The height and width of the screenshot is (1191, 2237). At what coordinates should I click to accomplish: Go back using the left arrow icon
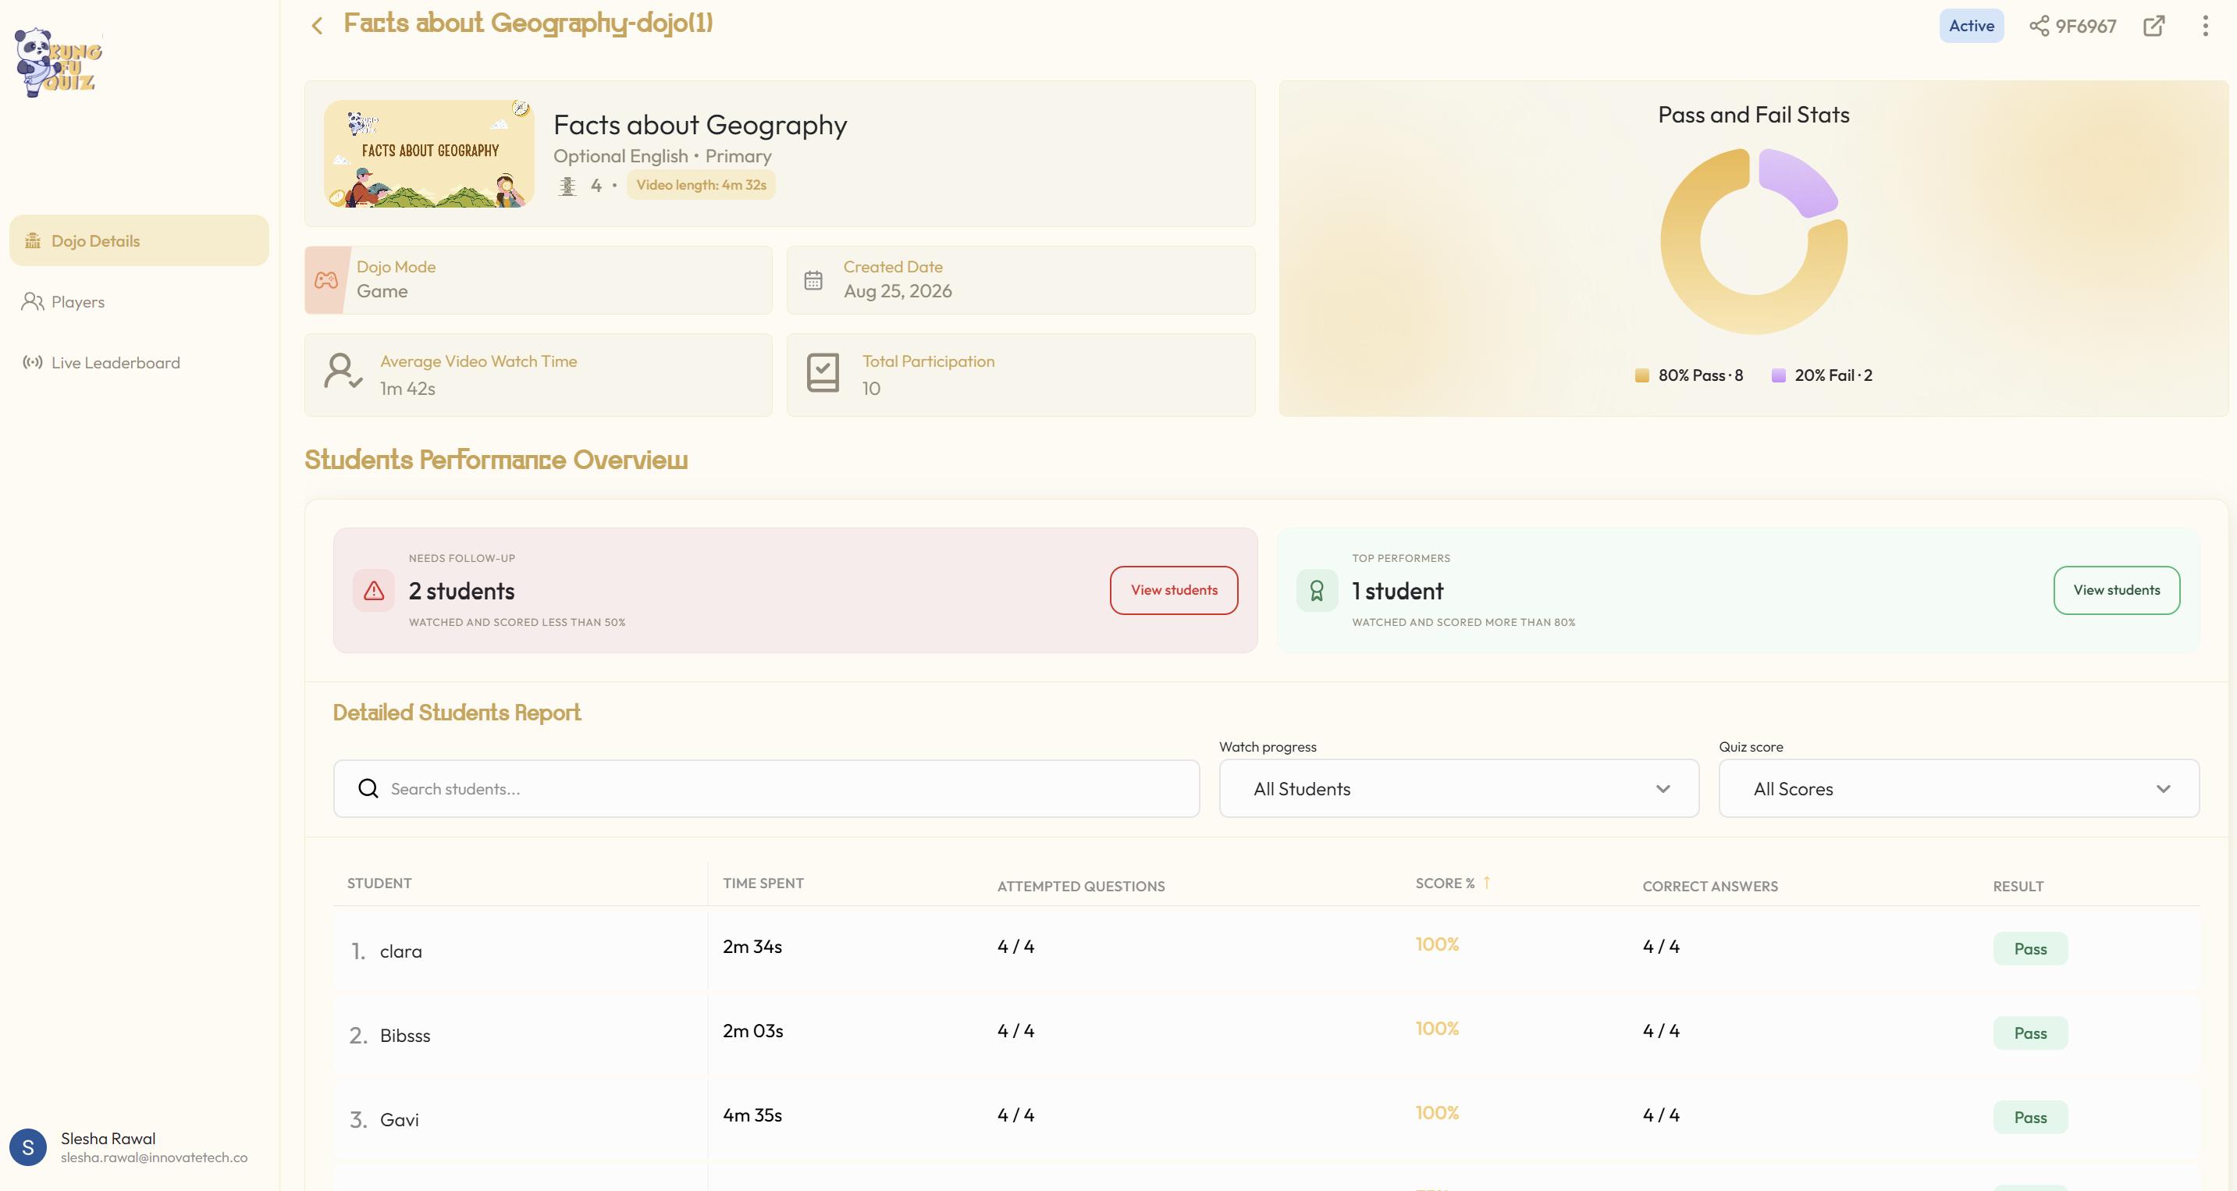(x=317, y=26)
